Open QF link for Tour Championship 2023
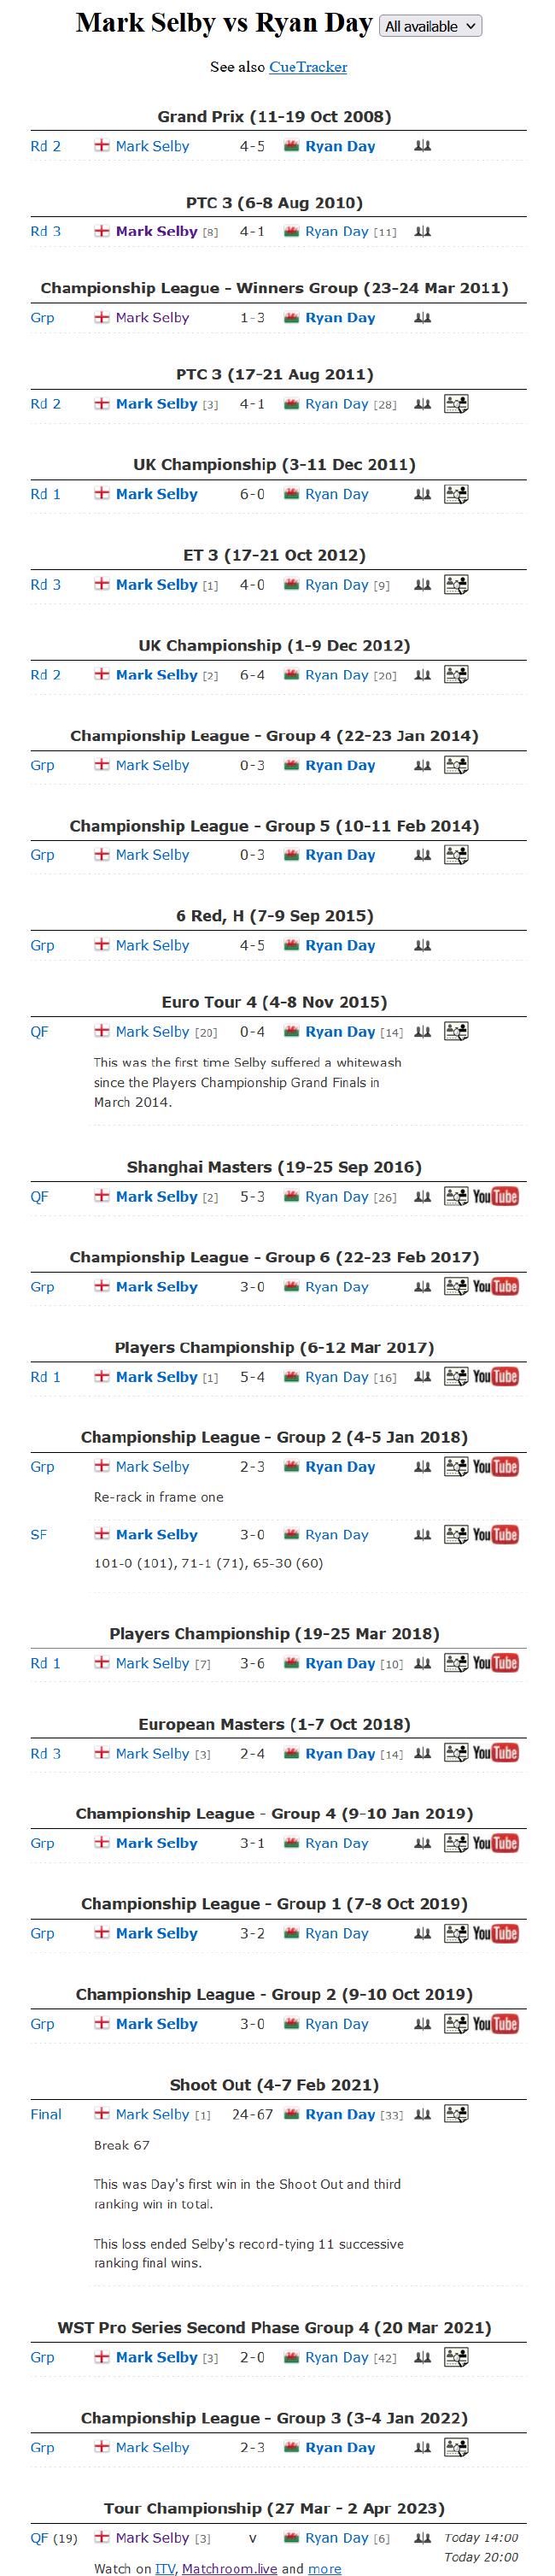The width and height of the screenshot is (555, 2576). pos(39,2537)
